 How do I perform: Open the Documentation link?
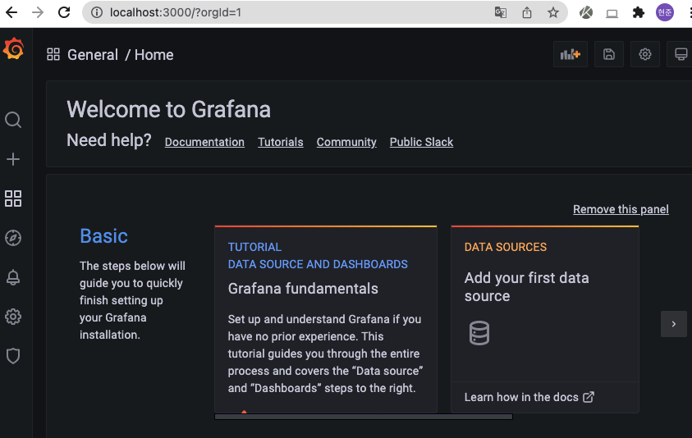[x=204, y=142]
